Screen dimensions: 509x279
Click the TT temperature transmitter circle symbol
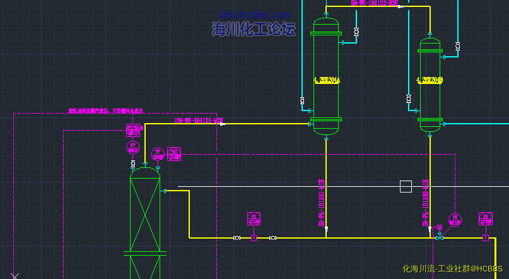tap(158, 153)
